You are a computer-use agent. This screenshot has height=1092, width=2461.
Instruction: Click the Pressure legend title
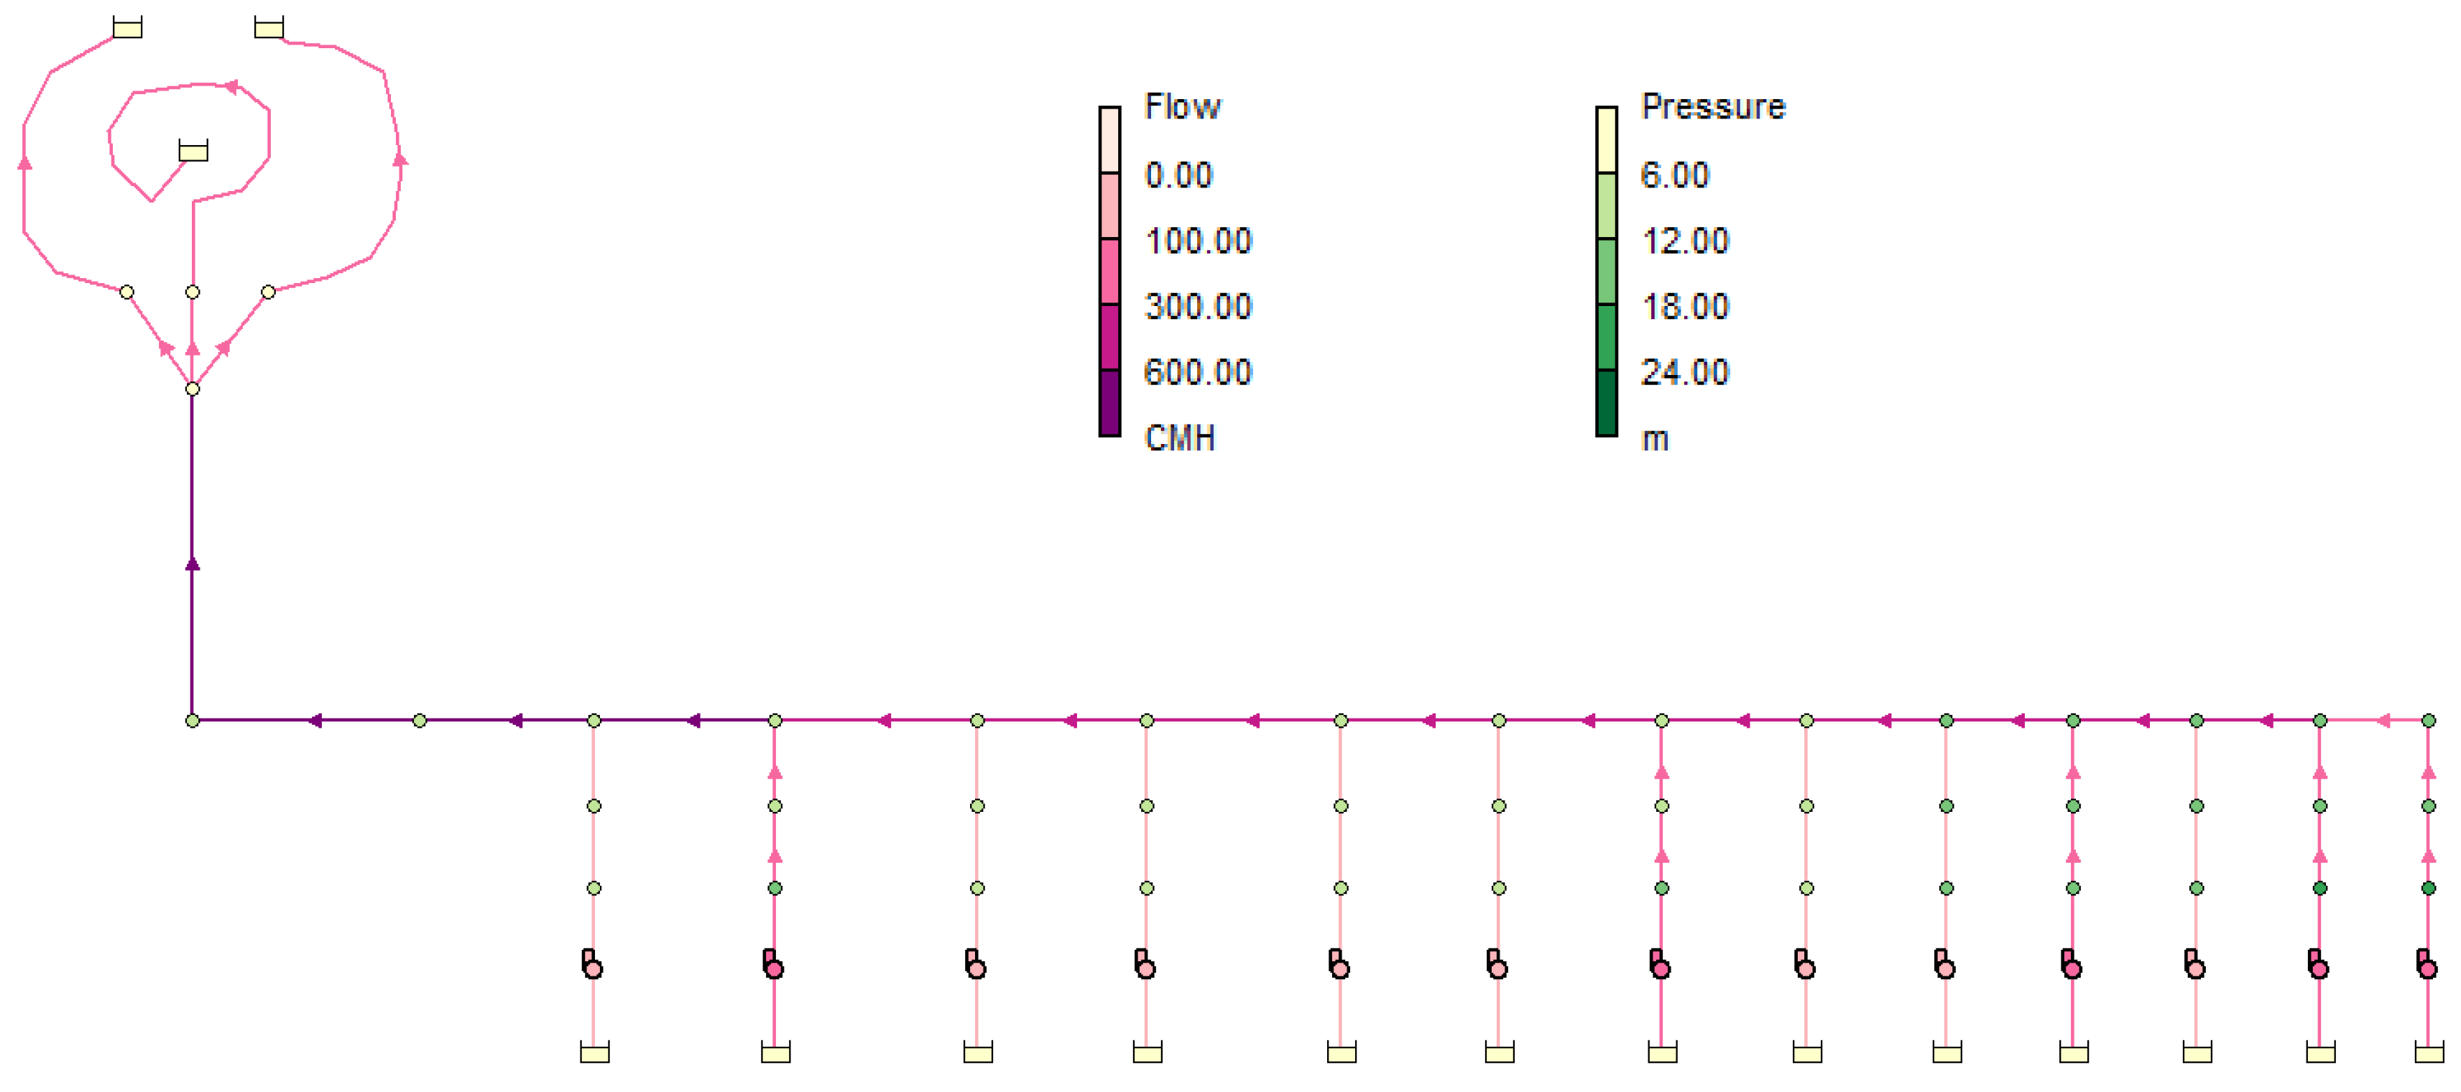[1713, 106]
